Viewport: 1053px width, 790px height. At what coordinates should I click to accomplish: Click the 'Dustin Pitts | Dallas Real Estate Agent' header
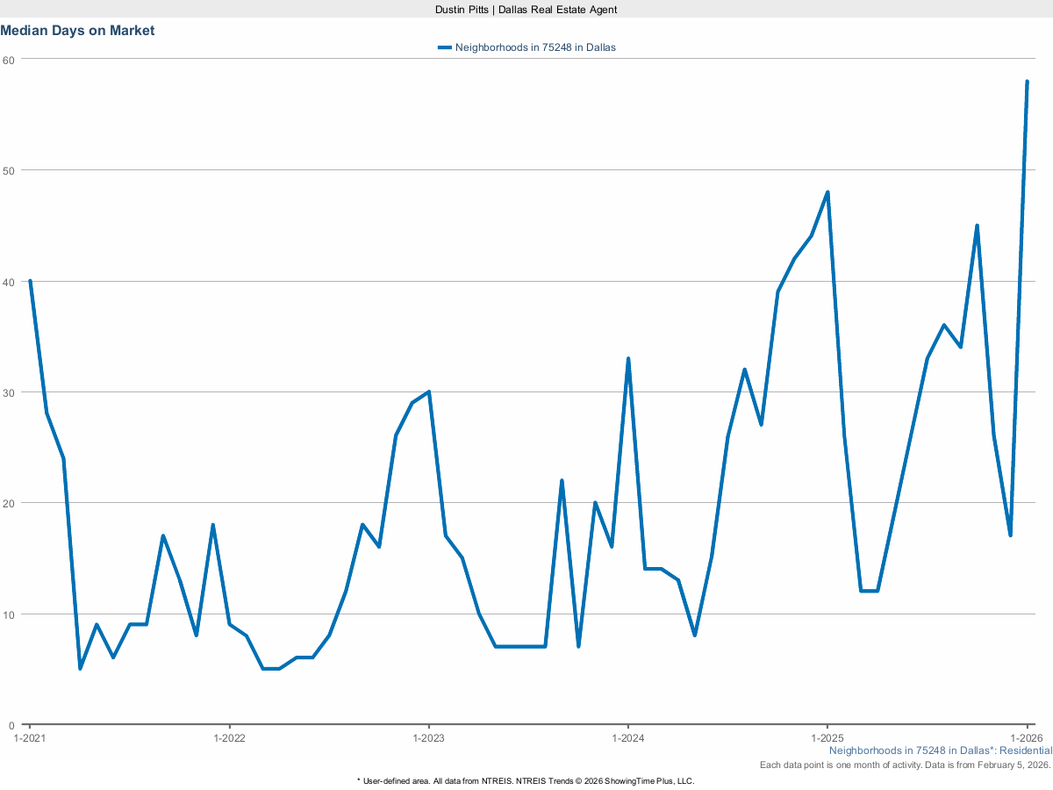coord(525,10)
